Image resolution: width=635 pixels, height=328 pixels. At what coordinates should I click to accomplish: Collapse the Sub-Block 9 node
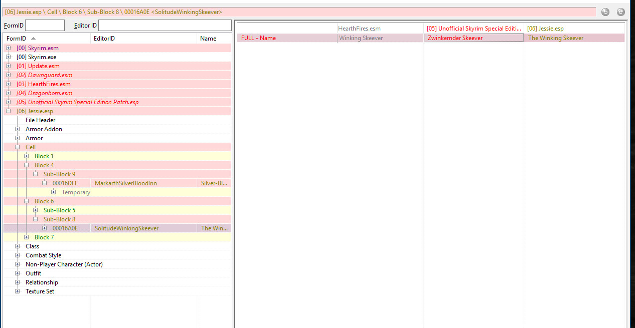tap(35, 174)
